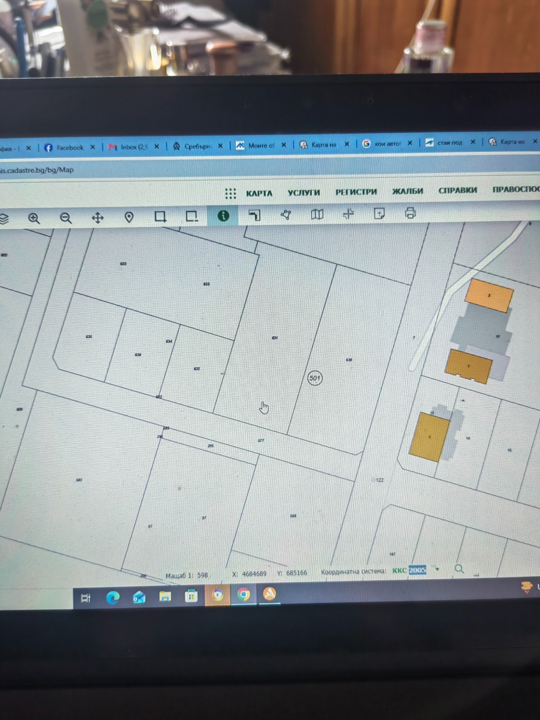
Task: Click the location pin marker tool
Action: [x=129, y=217]
